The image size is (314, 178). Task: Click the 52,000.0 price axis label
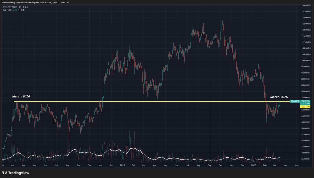click(x=306, y=134)
